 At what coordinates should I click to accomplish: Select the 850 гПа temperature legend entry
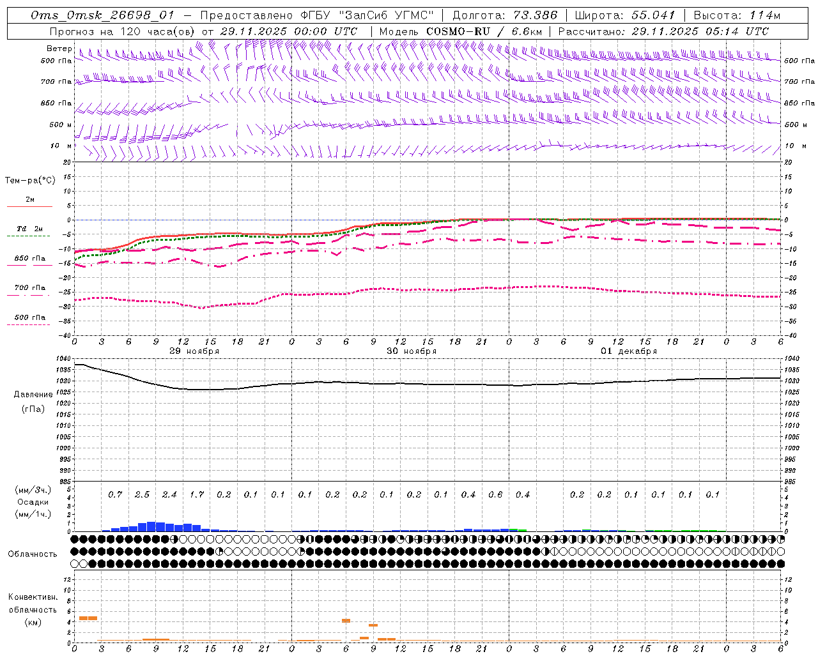[30, 261]
